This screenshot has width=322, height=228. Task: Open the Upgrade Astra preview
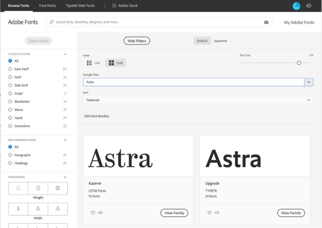tap(255, 156)
